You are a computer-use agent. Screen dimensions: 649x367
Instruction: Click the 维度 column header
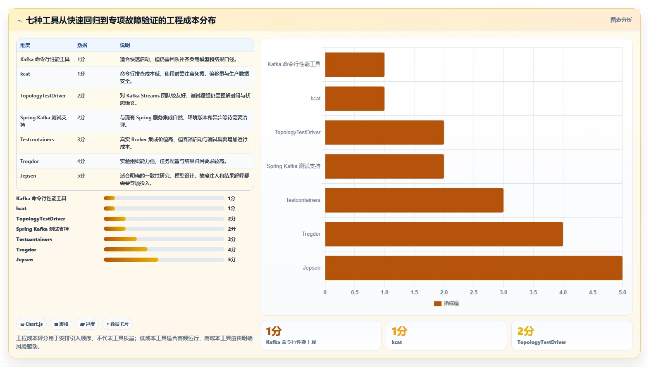tap(25, 45)
